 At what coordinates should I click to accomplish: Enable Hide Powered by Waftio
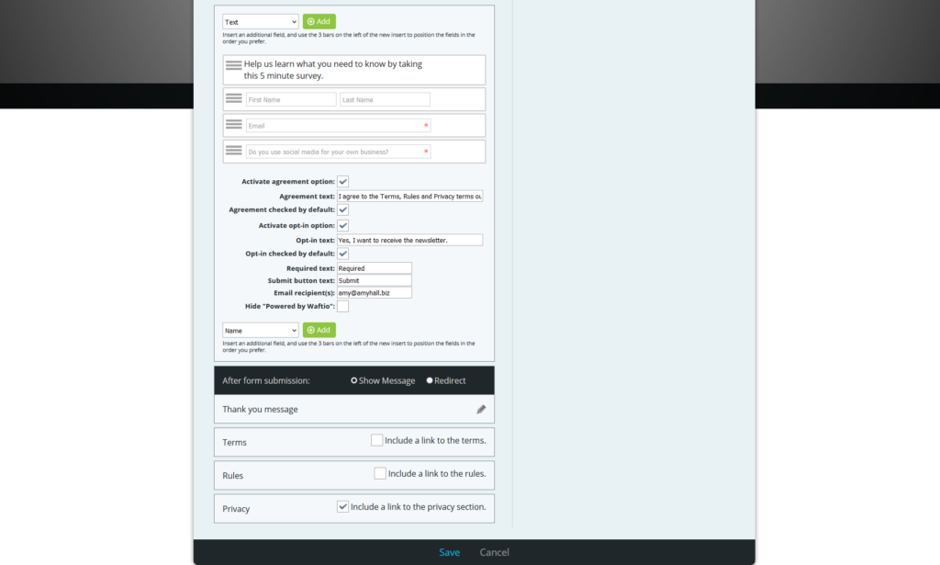pos(342,305)
